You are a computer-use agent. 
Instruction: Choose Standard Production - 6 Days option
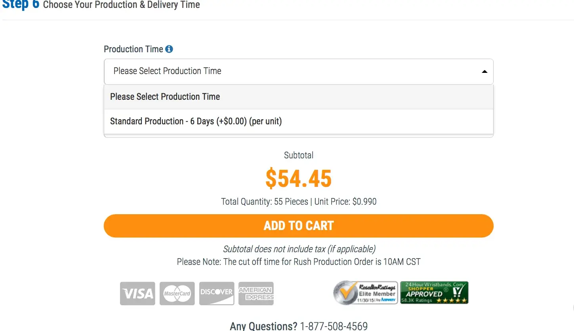[x=196, y=121]
